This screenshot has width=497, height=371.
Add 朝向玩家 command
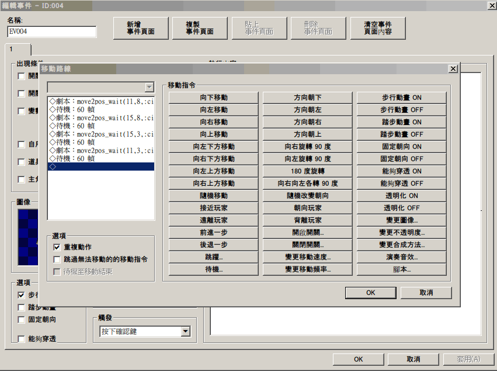(307, 208)
